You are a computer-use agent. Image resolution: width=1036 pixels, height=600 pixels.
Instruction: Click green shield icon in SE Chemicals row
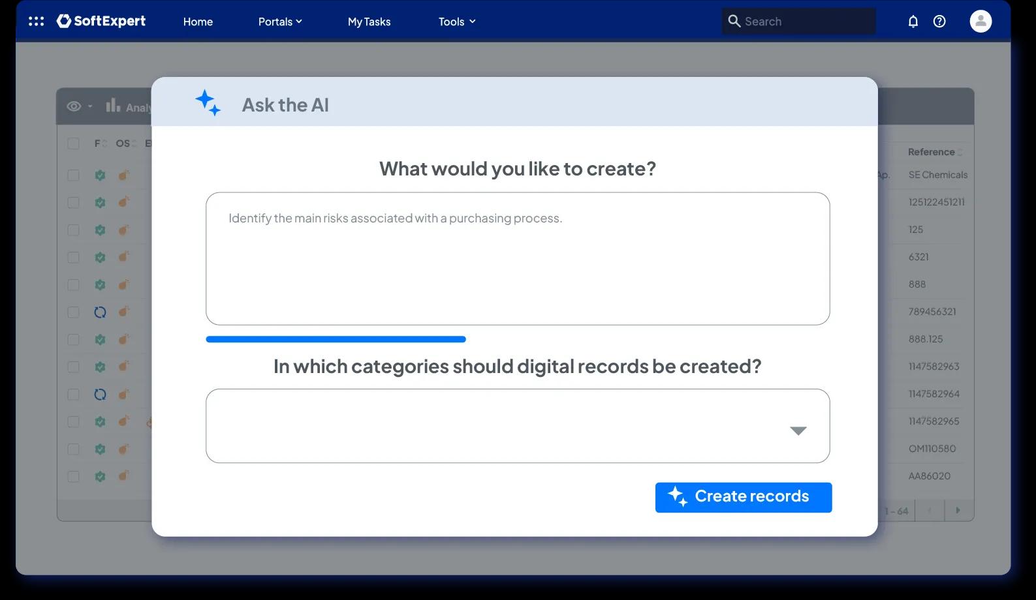[100, 175]
